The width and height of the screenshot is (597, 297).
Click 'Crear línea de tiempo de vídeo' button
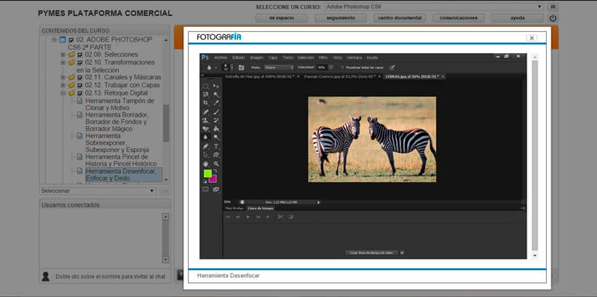pyautogui.click(x=371, y=253)
